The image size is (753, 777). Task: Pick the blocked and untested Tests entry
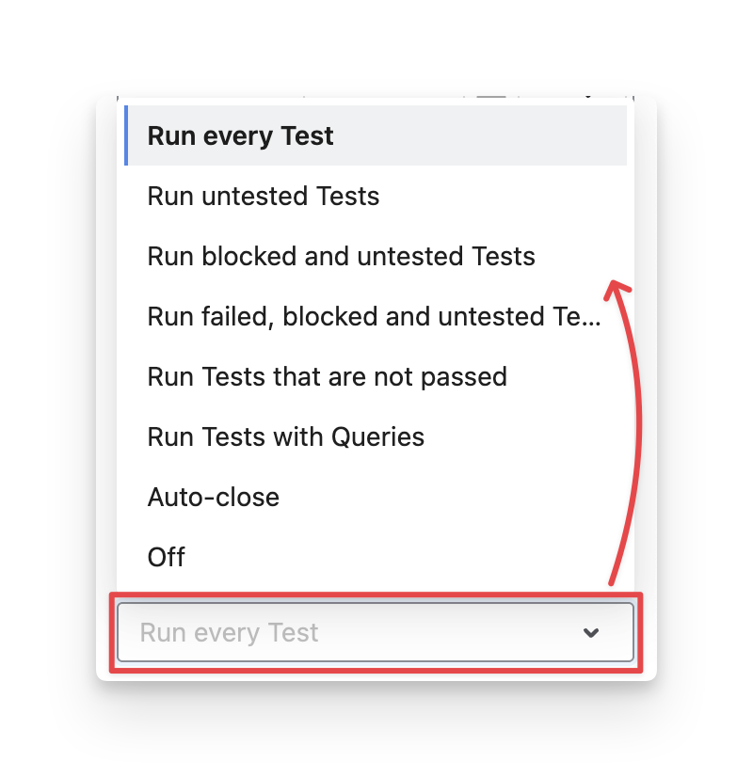(x=341, y=257)
